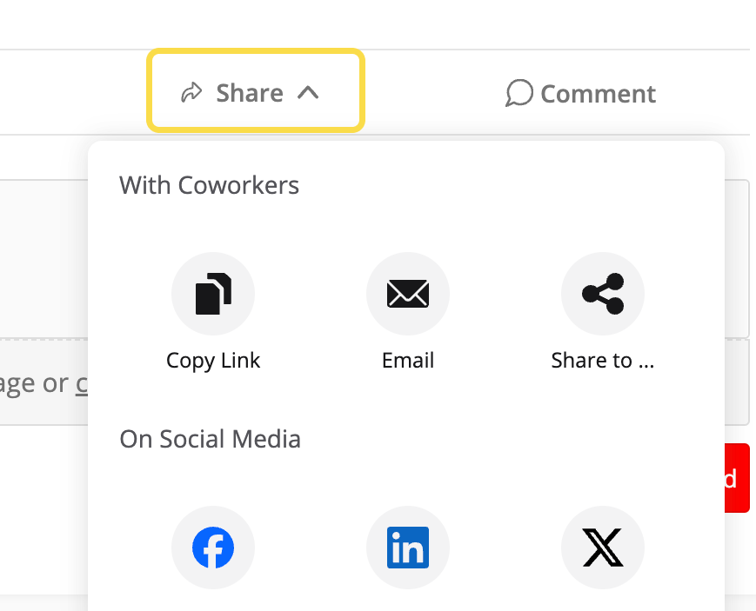Open the Share dropdown button
This screenshot has height=611, width=756.
click(x=256, y=90)
